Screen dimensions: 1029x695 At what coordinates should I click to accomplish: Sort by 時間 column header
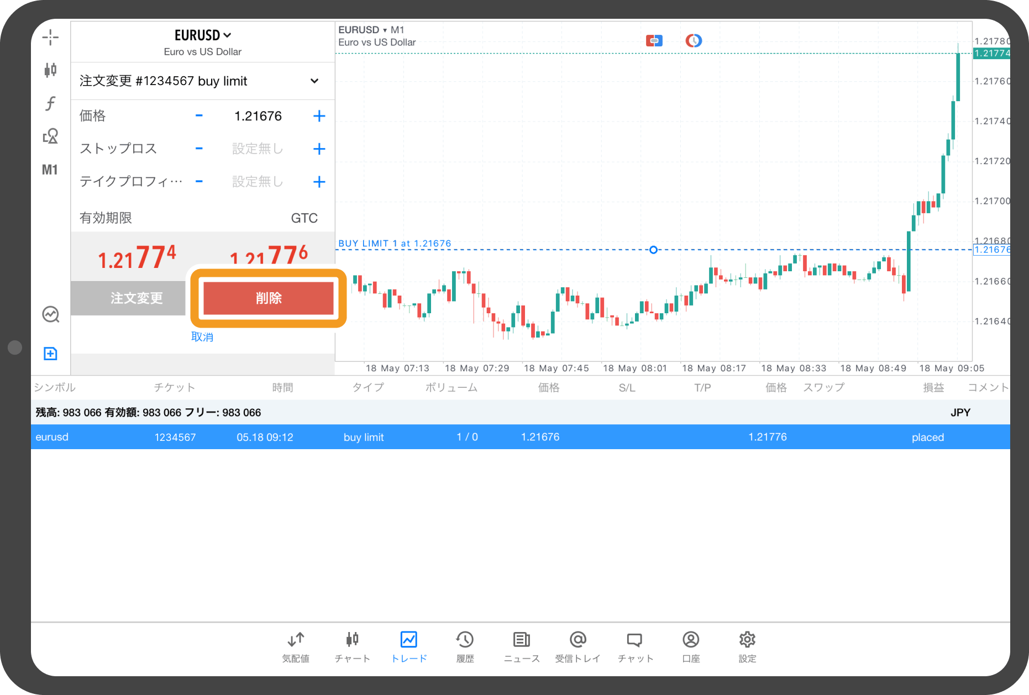(x=282, y=387)
